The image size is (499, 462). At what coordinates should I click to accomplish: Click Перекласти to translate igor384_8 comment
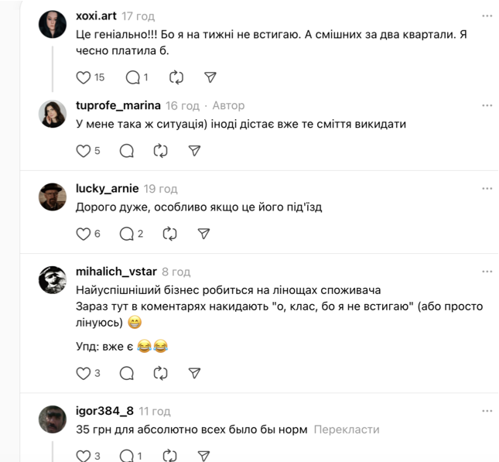point(347,429)
